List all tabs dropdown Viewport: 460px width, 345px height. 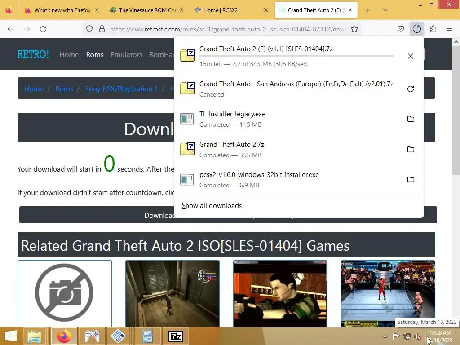pyautogui.click(x=385, y=10)
